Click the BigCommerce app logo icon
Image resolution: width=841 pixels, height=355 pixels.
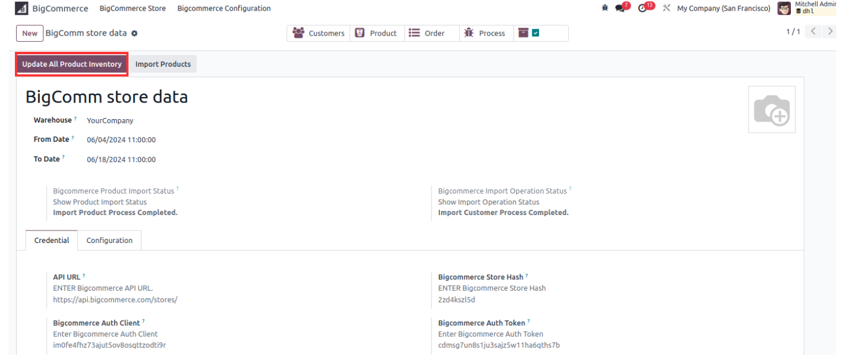pos(21,8)
